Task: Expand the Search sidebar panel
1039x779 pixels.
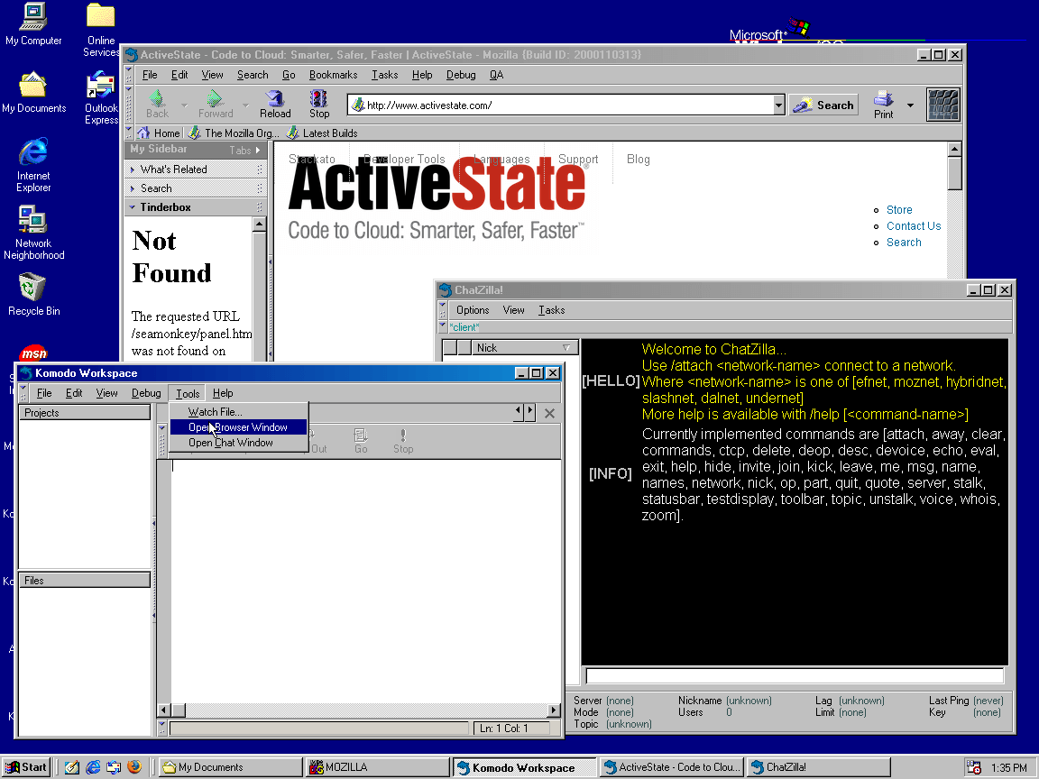Action: (196, 188)
